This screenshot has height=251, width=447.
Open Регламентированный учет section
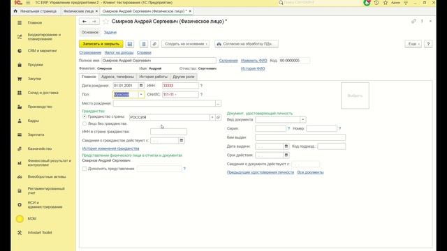[x=46, y=190]
